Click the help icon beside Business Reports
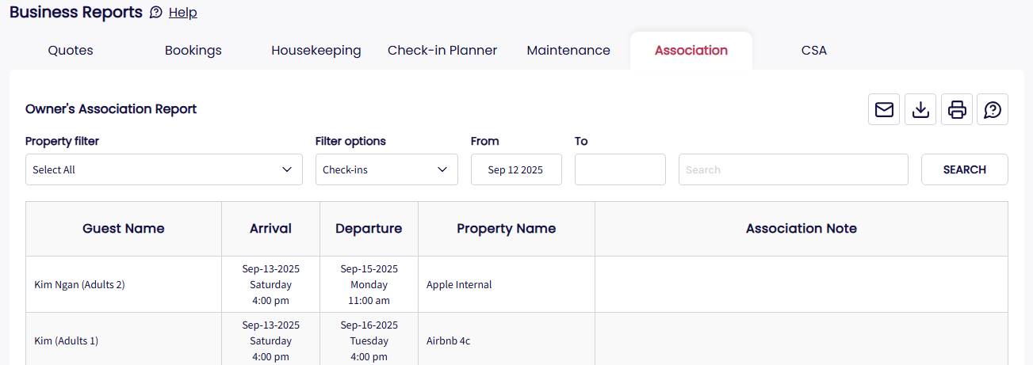 point(156,13)
